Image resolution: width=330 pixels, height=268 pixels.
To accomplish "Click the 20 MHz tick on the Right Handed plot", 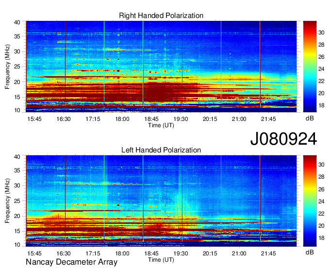I will pyautogui.click(x=17, y=82).
